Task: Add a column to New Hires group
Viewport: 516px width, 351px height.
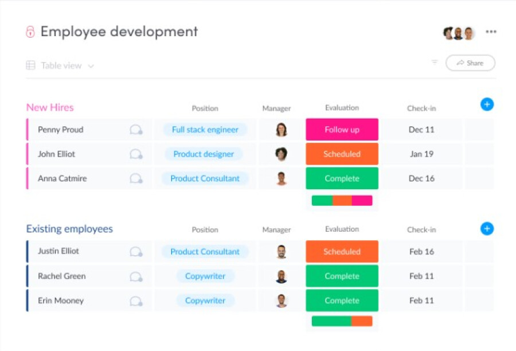Action: pyautogui.click(x=487, y=104)
